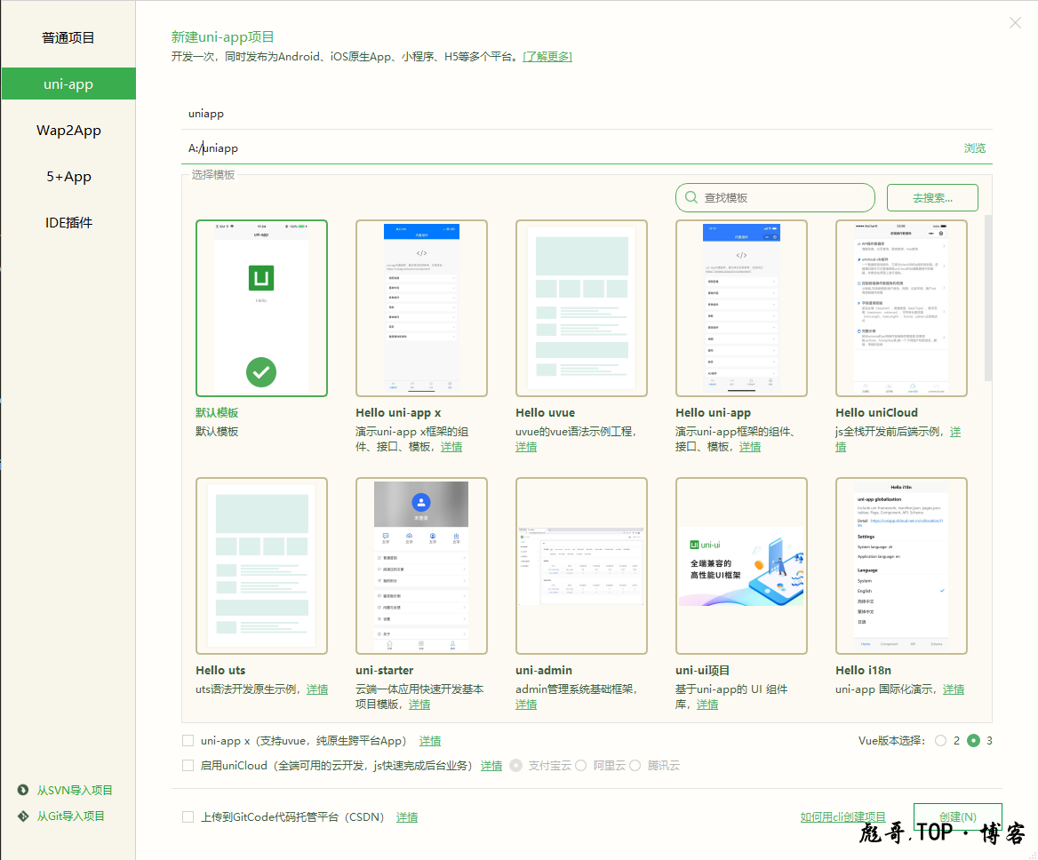Open 详情 link for Hello i18n
The height and width of the screenshot is (860, 1038).
(954, 689)
